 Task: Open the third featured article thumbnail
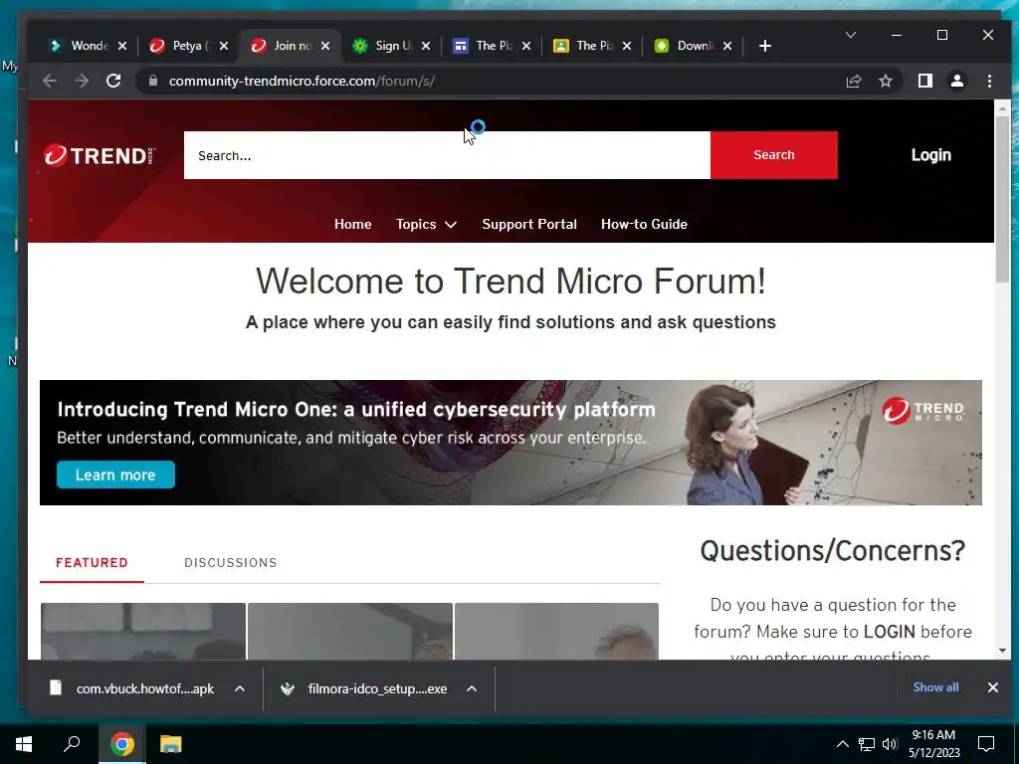click(x=556, y=631)
